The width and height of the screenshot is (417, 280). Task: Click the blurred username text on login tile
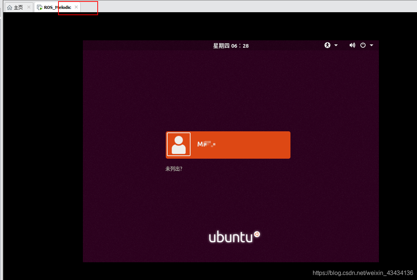[x=206, y=144]
